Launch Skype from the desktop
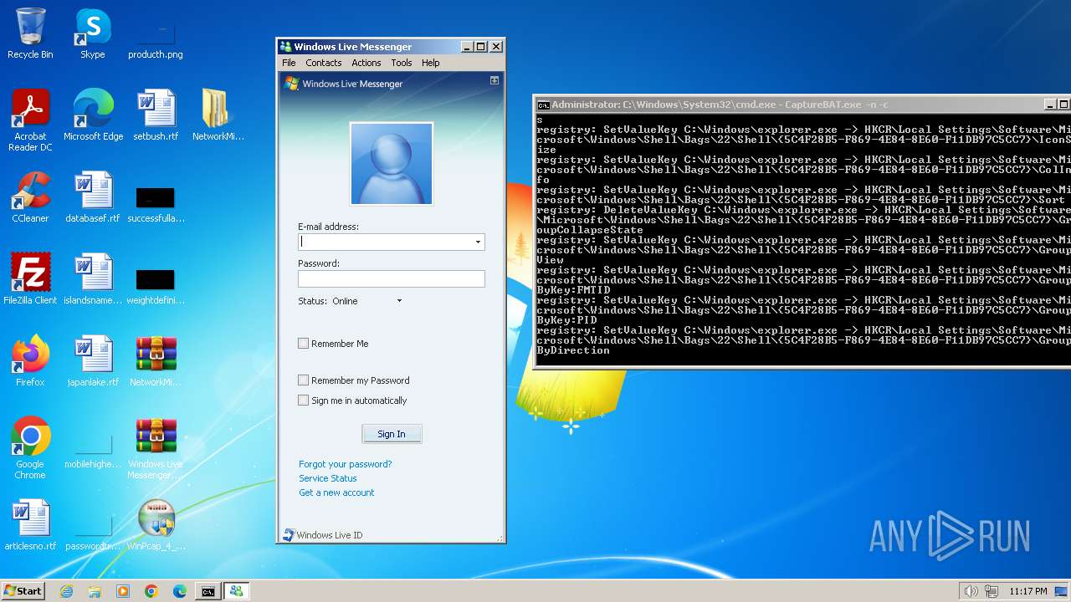Viewport: 1071px width, 602px height. click(x=93, y=33)
